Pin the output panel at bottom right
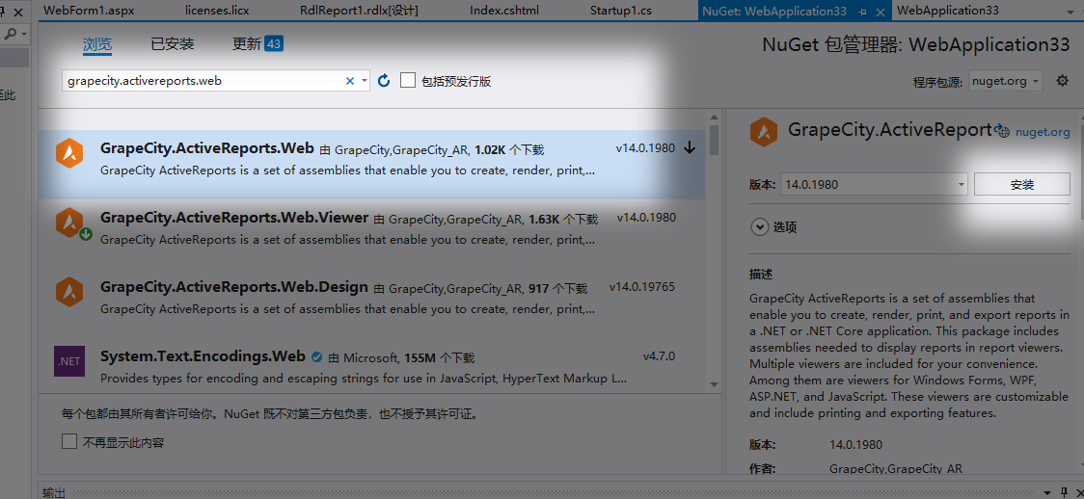 click(x=1062, y=491)
